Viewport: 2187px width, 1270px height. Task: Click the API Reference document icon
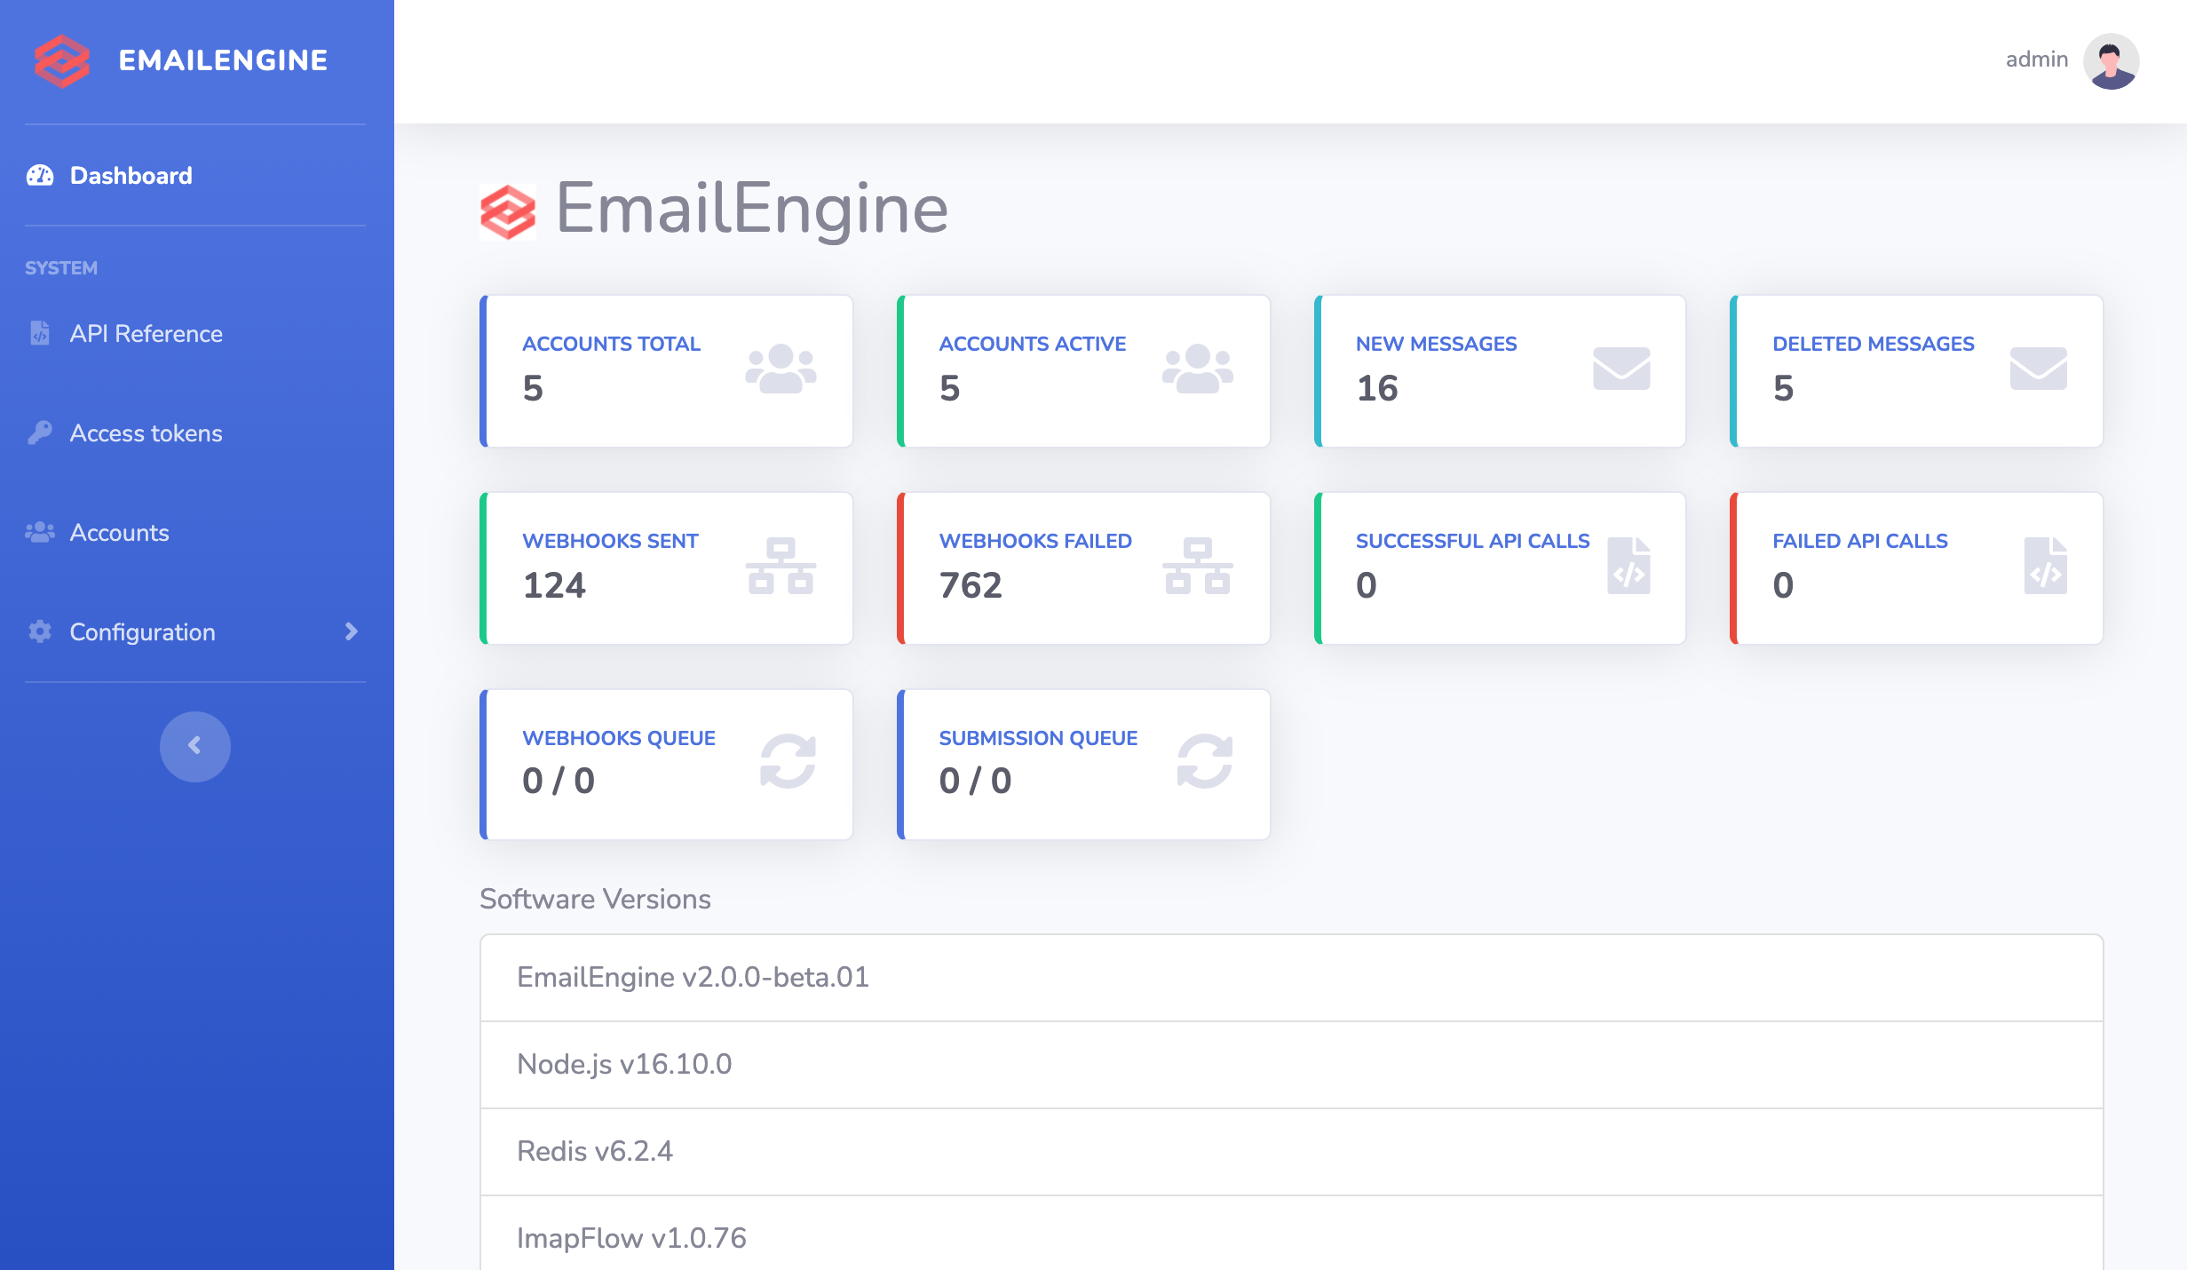coord(40,333)
